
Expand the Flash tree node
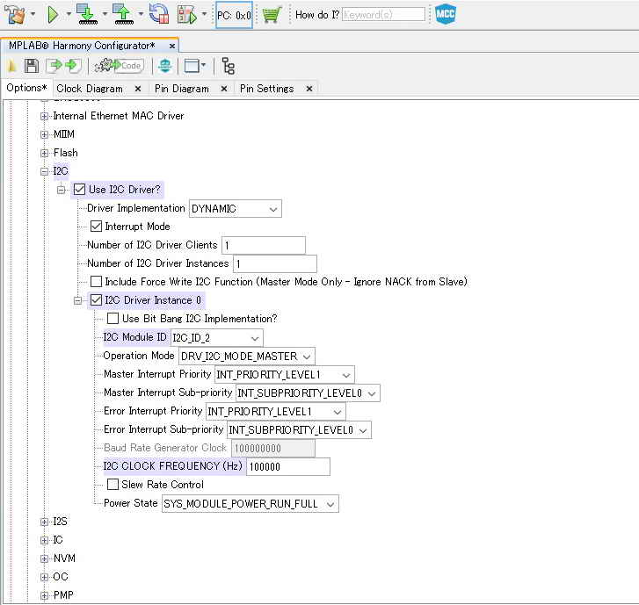point(45,154)
